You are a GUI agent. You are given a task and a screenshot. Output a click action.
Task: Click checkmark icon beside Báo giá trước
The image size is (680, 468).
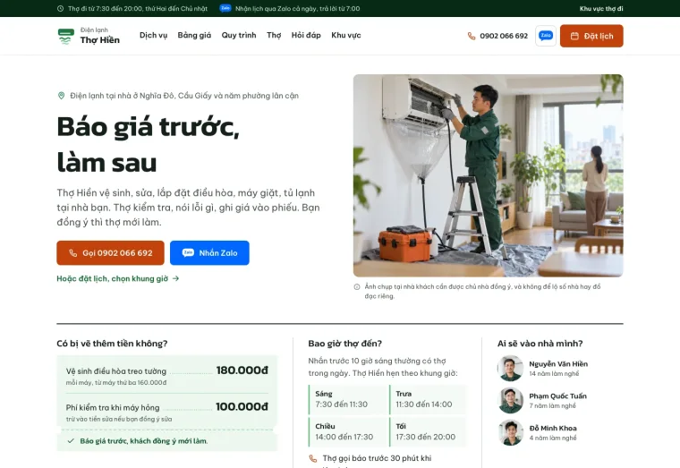coord(71,441)
